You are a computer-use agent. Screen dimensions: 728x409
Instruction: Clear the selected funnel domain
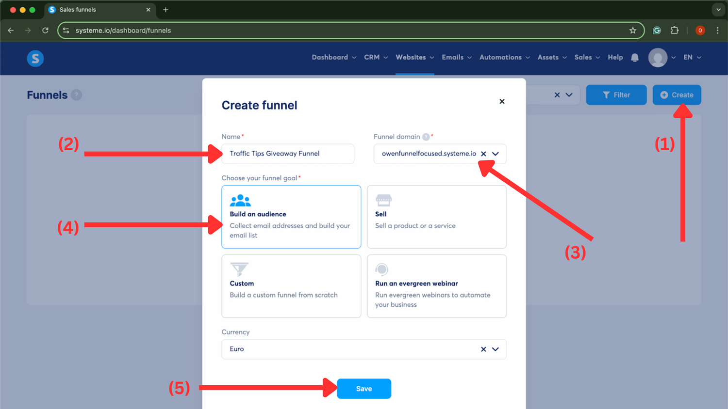pos(483,154)
